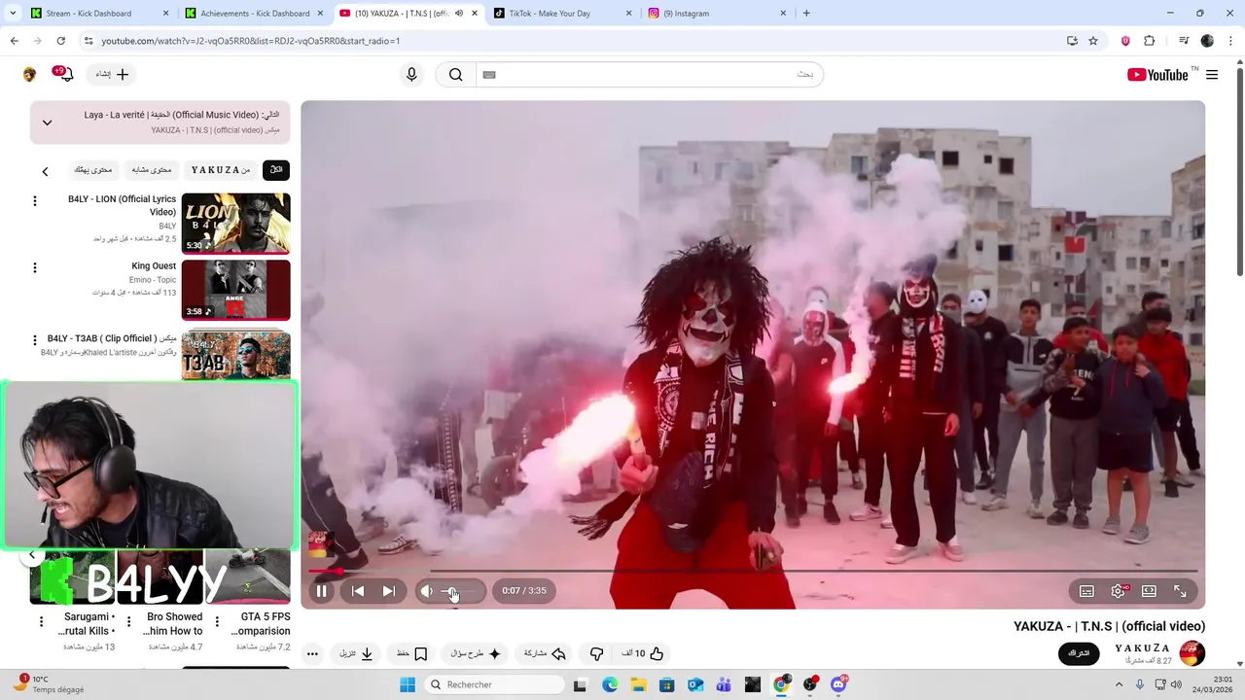The height and width of the screenshot is (700, 1245).
Task: Dislike the video with thumbs down
Action: [x=596, y=654]
